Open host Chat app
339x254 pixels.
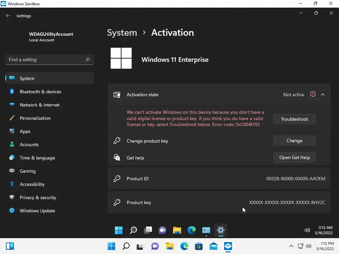click(x=155, y=246)
